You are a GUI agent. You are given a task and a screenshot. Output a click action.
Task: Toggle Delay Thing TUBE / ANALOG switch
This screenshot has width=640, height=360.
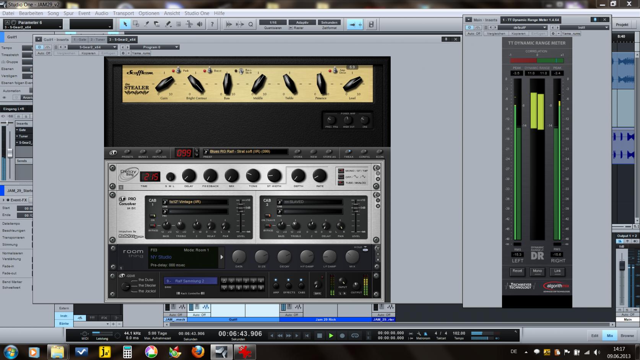coord(341,183)
